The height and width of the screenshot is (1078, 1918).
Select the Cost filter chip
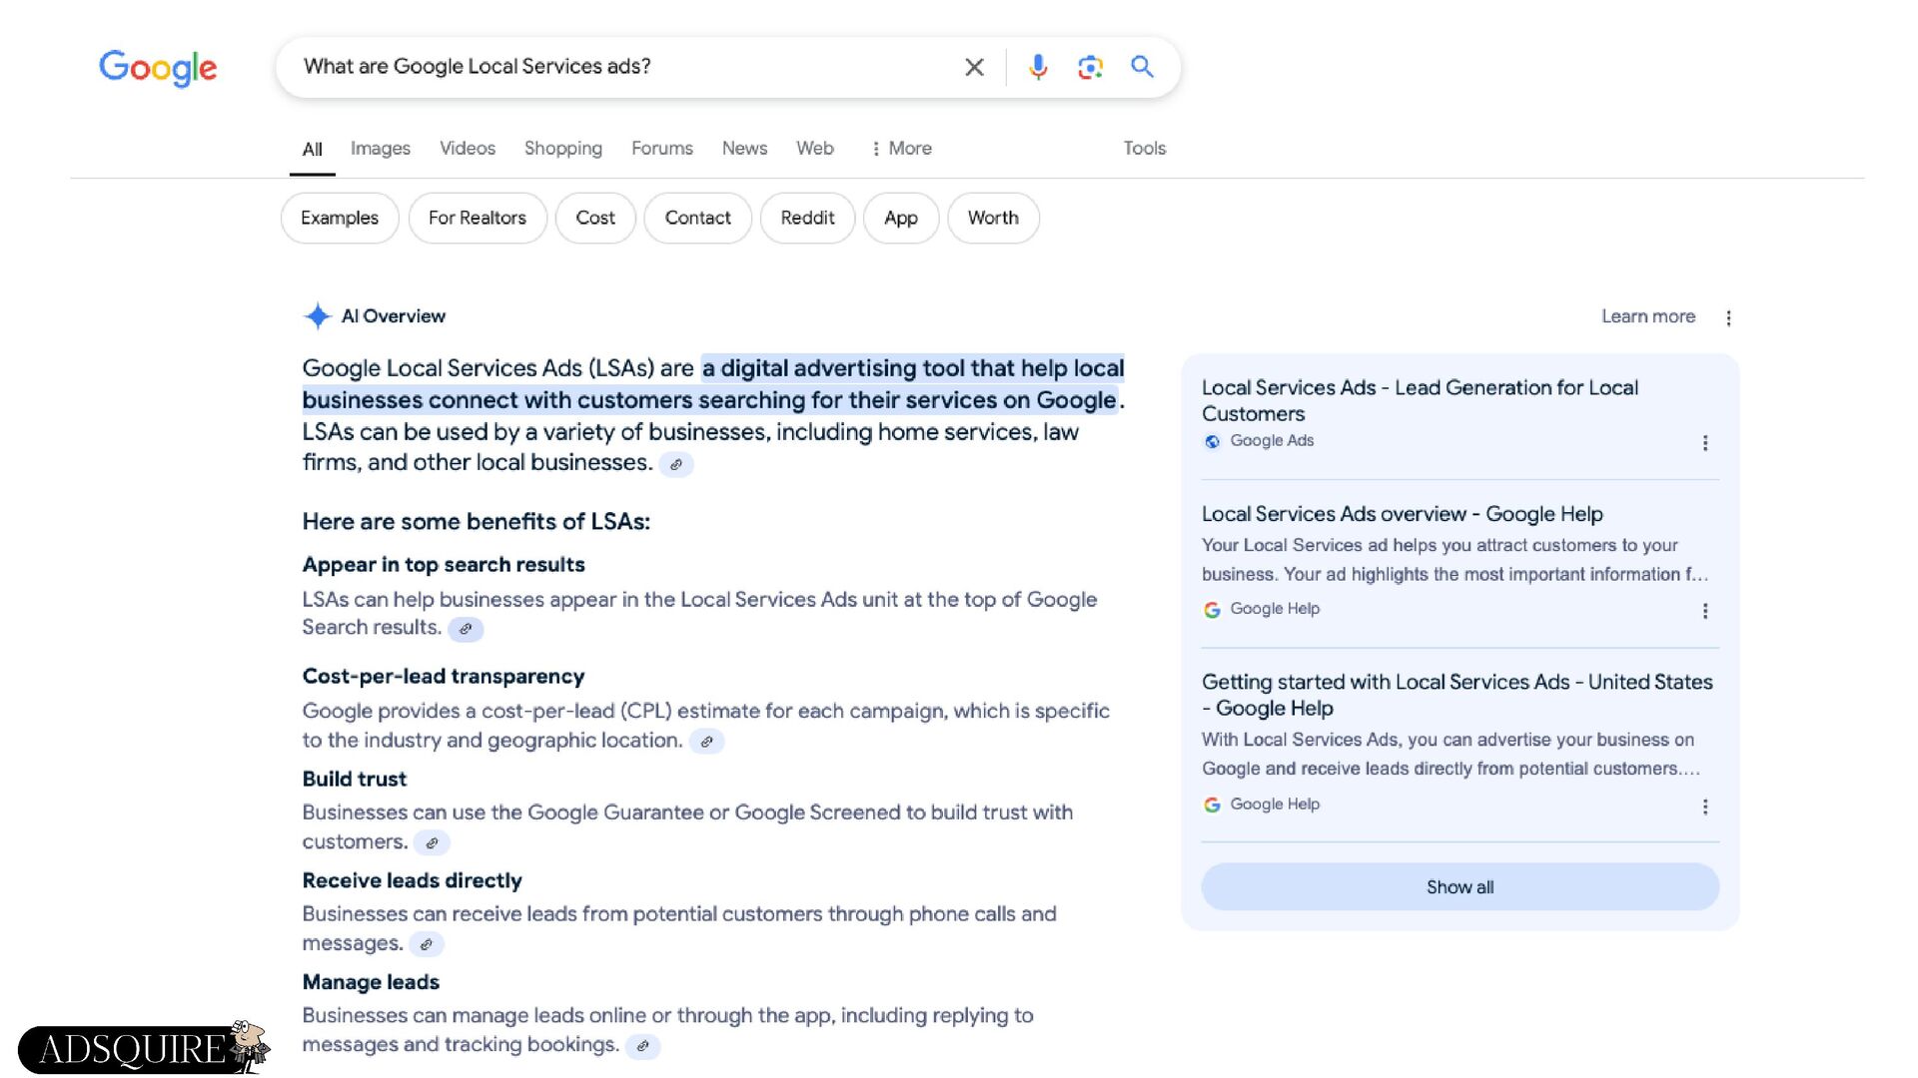click(x=595, y=218)
